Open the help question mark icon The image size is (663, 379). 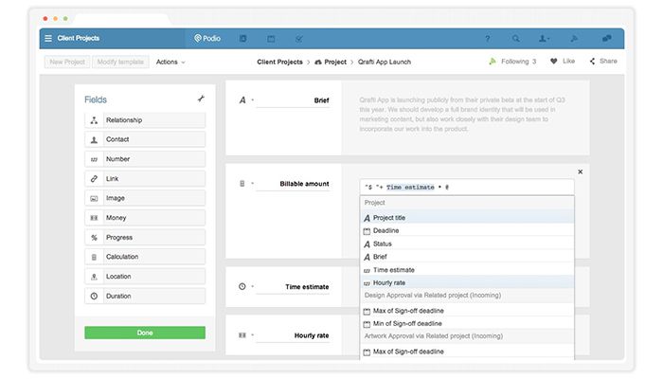488,39
